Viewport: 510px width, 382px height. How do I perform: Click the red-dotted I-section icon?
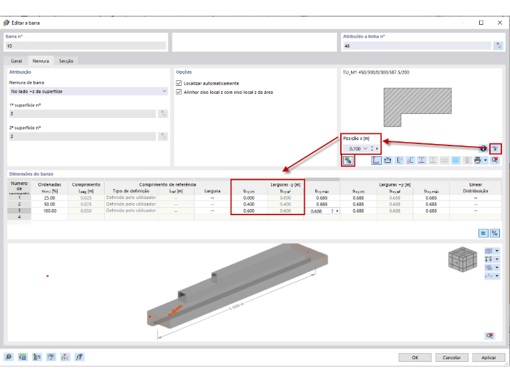pyautogui.click(x=421, y=160)
